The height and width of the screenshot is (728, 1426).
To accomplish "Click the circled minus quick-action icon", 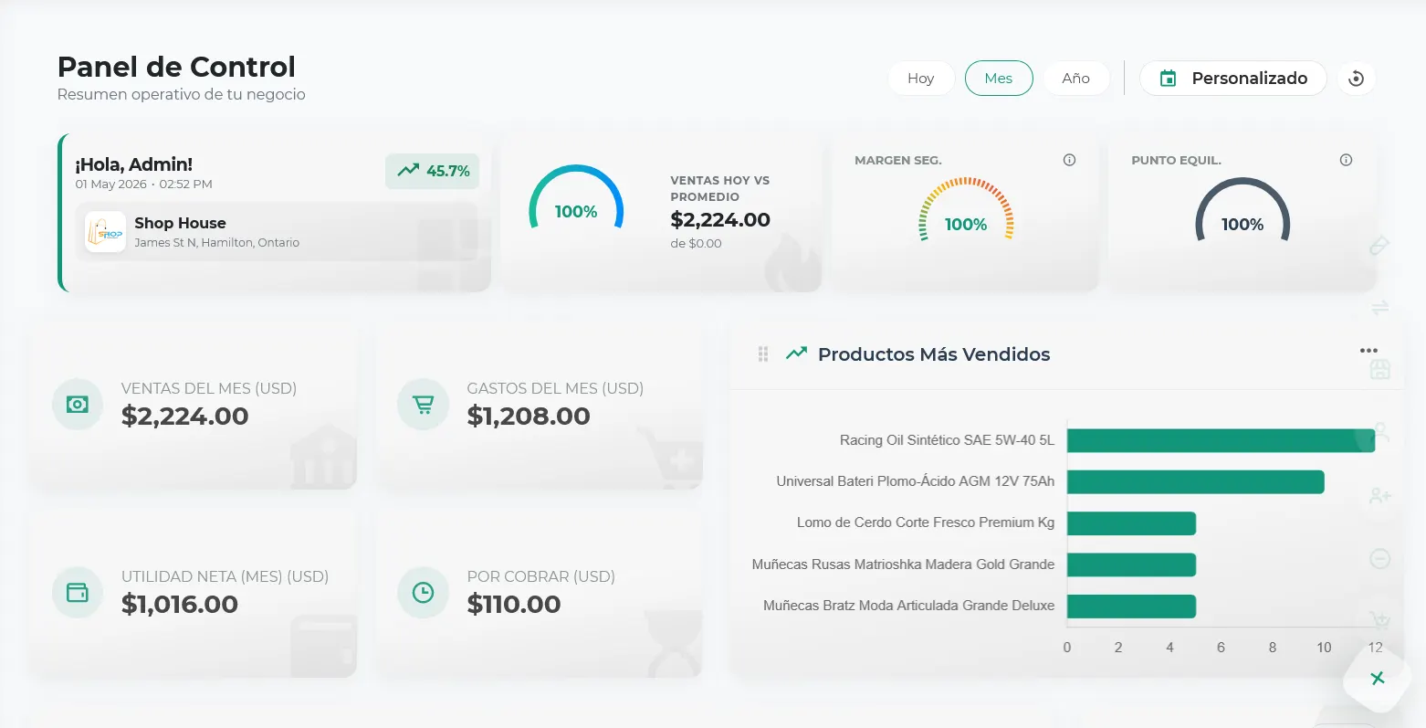I will coord(1380,559).
